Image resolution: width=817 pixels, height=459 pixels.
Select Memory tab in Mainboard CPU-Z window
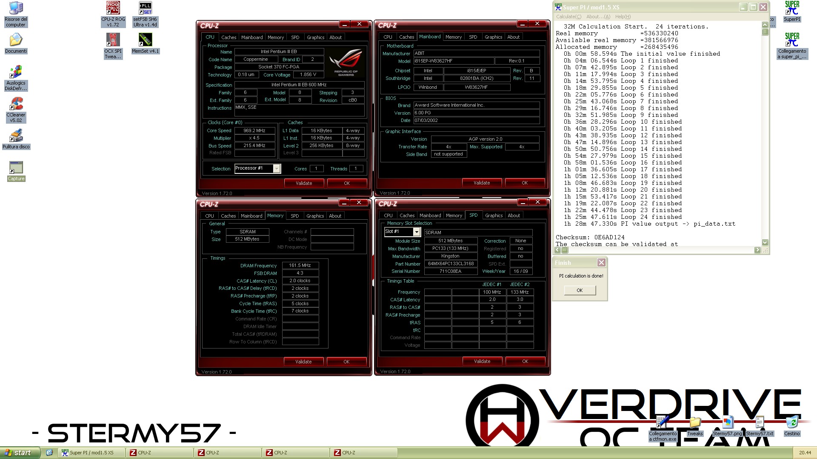pyautogui.click(x=453, y=37)
